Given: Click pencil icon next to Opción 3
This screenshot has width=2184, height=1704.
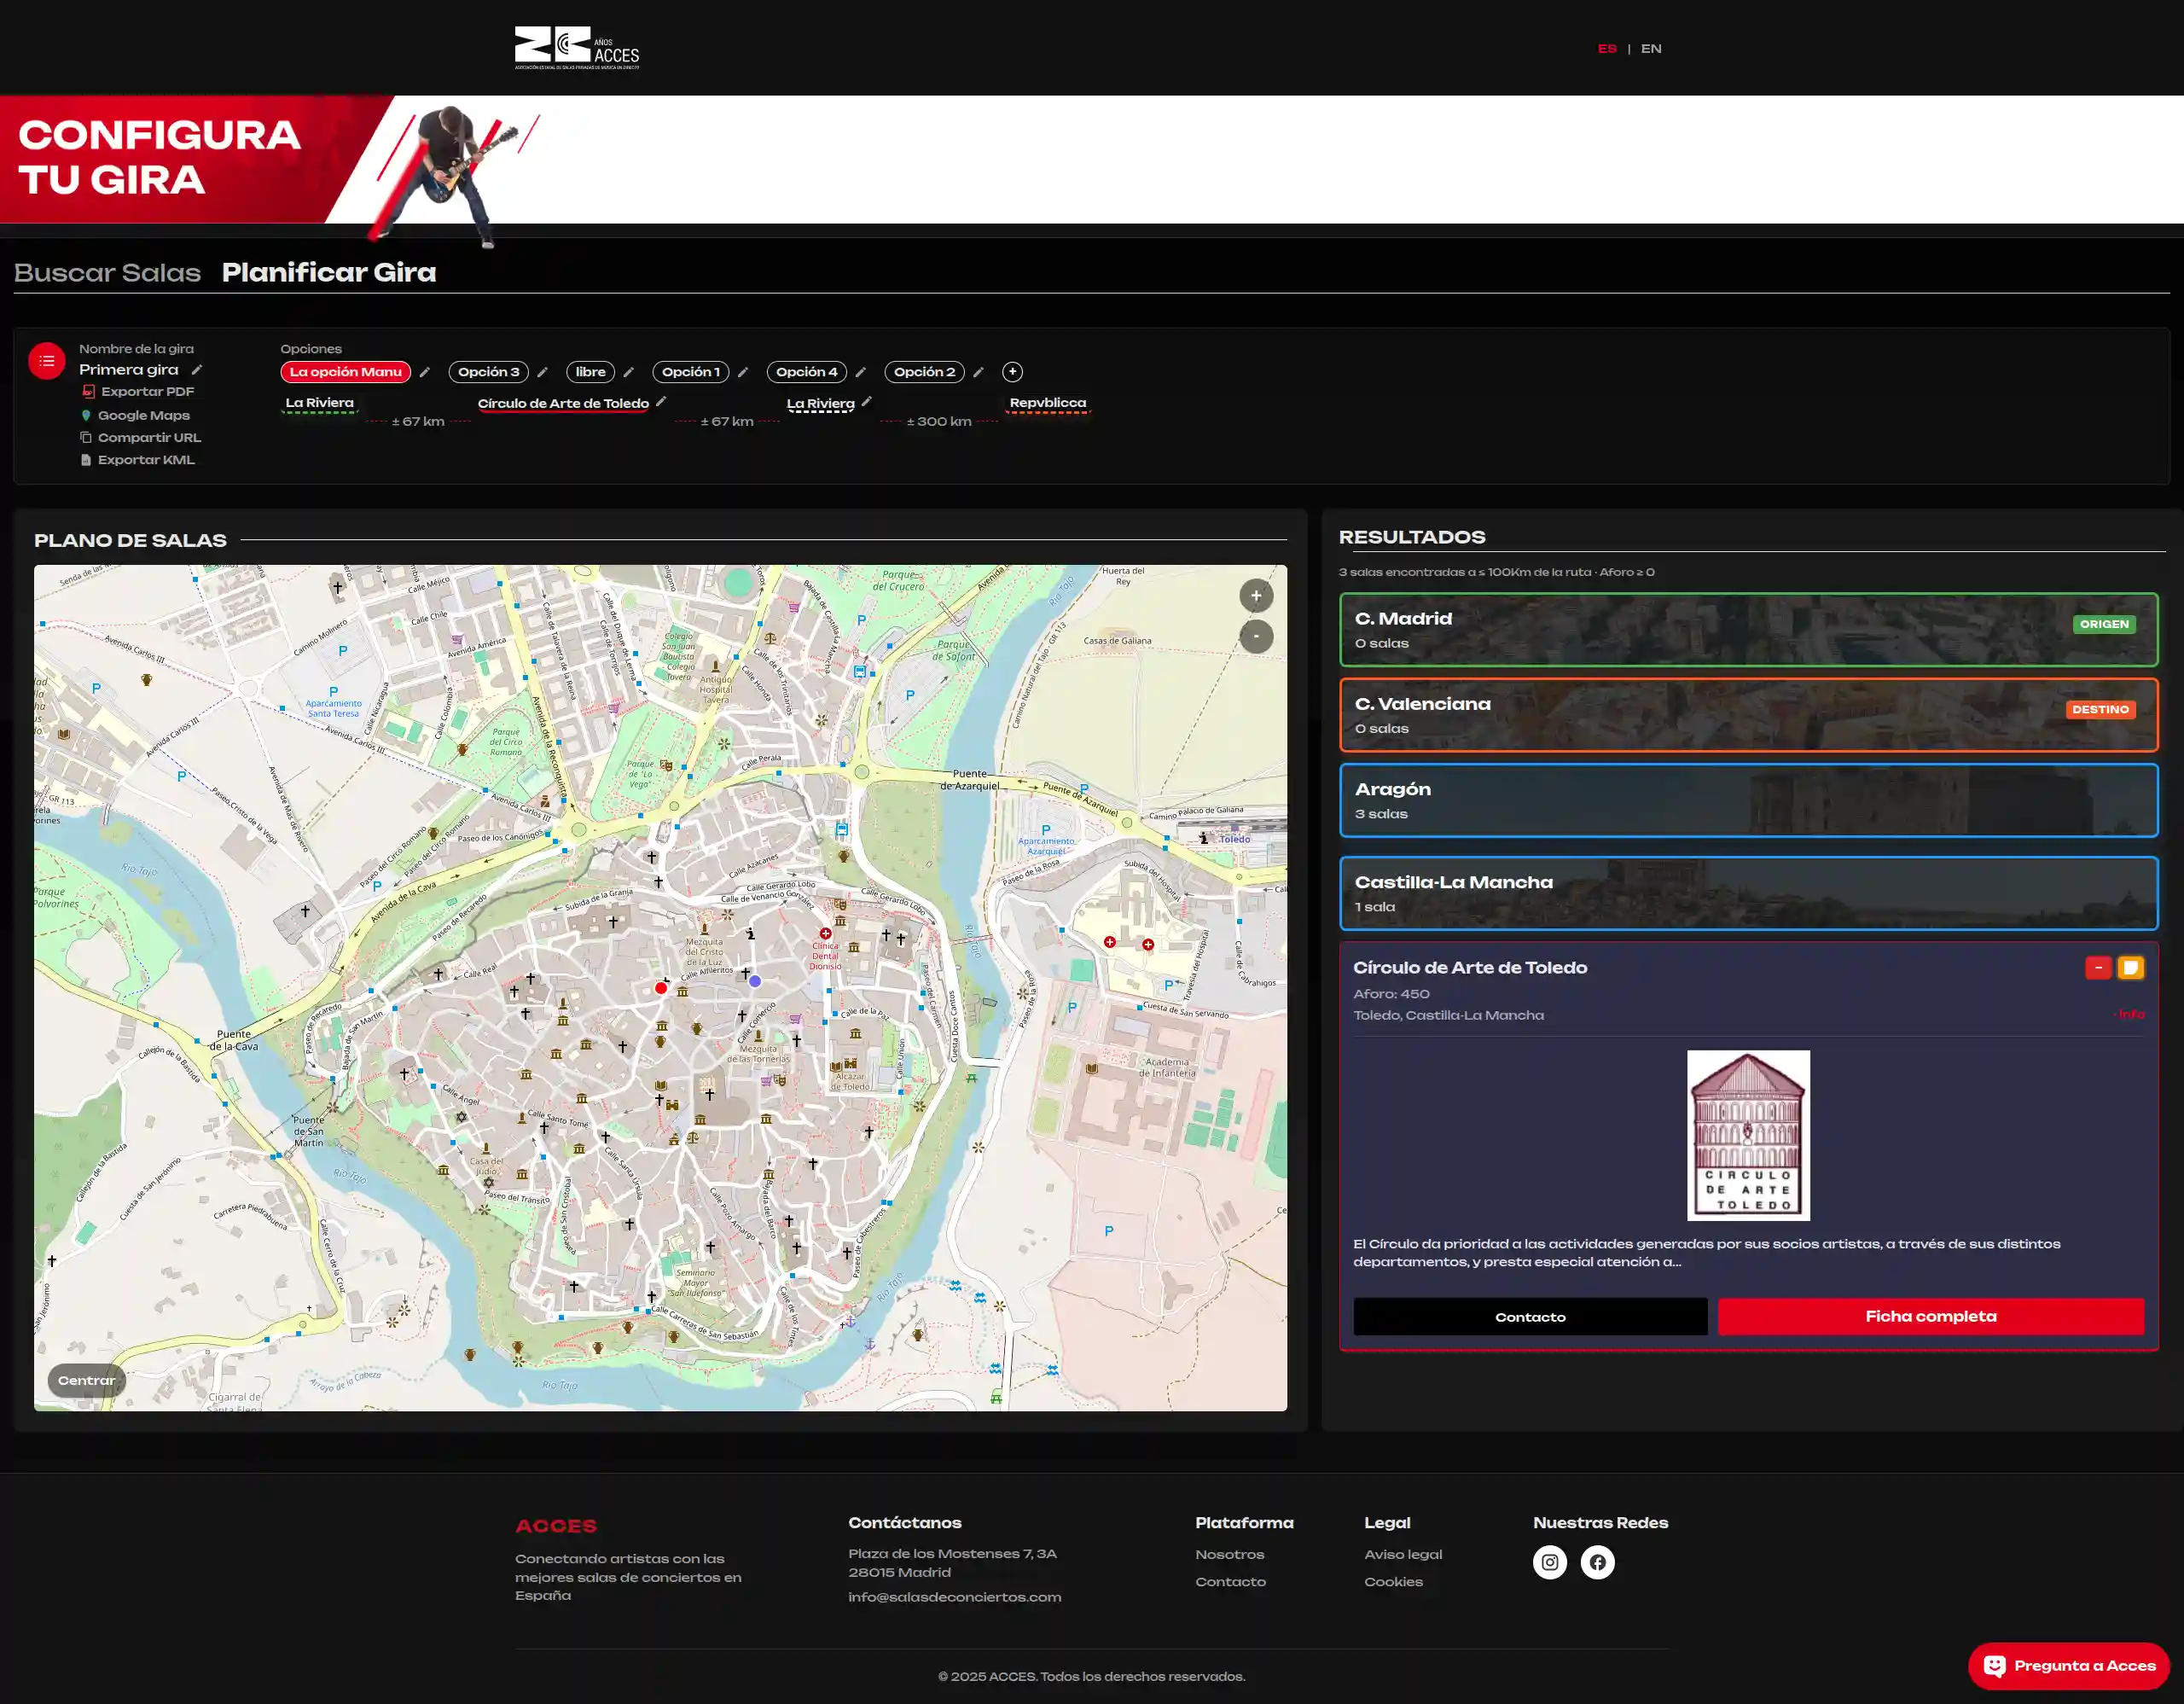Looking at the screenshot, I should [x=542, y=372].
